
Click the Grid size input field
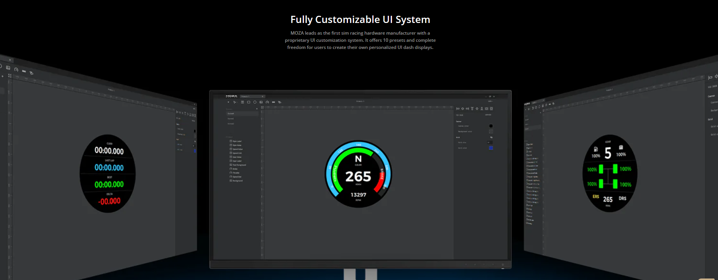(489, 143)
